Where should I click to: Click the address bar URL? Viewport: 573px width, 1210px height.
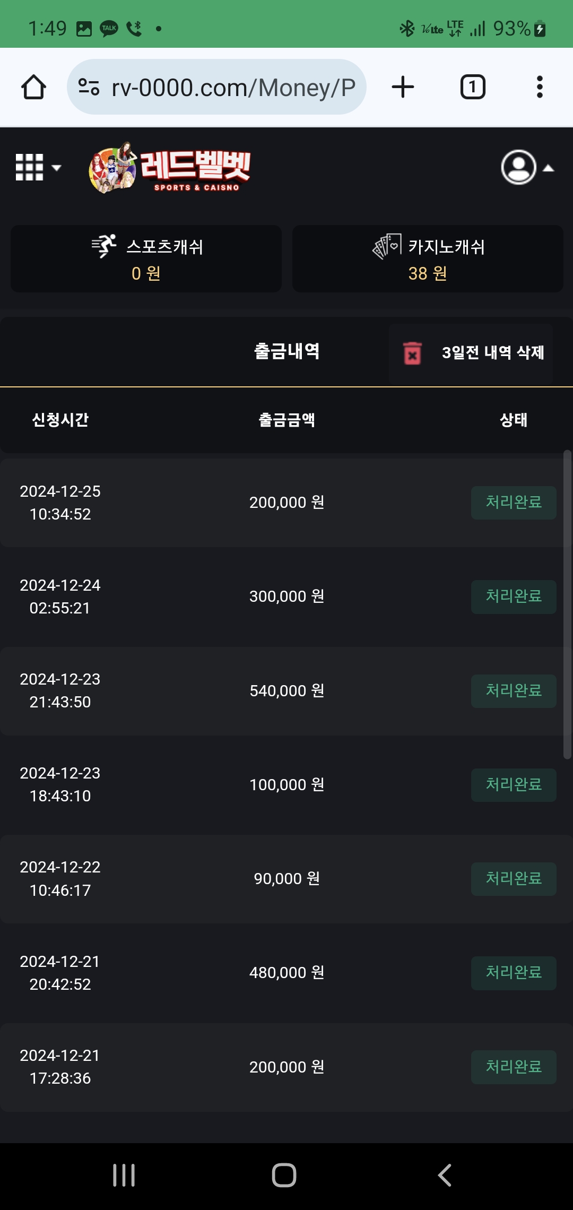233,87
